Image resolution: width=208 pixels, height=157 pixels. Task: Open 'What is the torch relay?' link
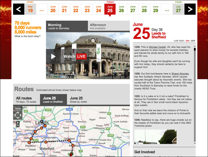27,36
